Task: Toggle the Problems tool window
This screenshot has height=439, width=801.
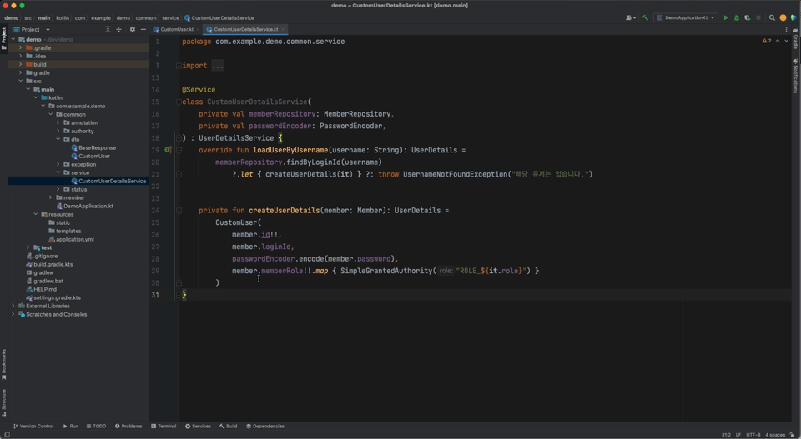Action: (128, 426)
